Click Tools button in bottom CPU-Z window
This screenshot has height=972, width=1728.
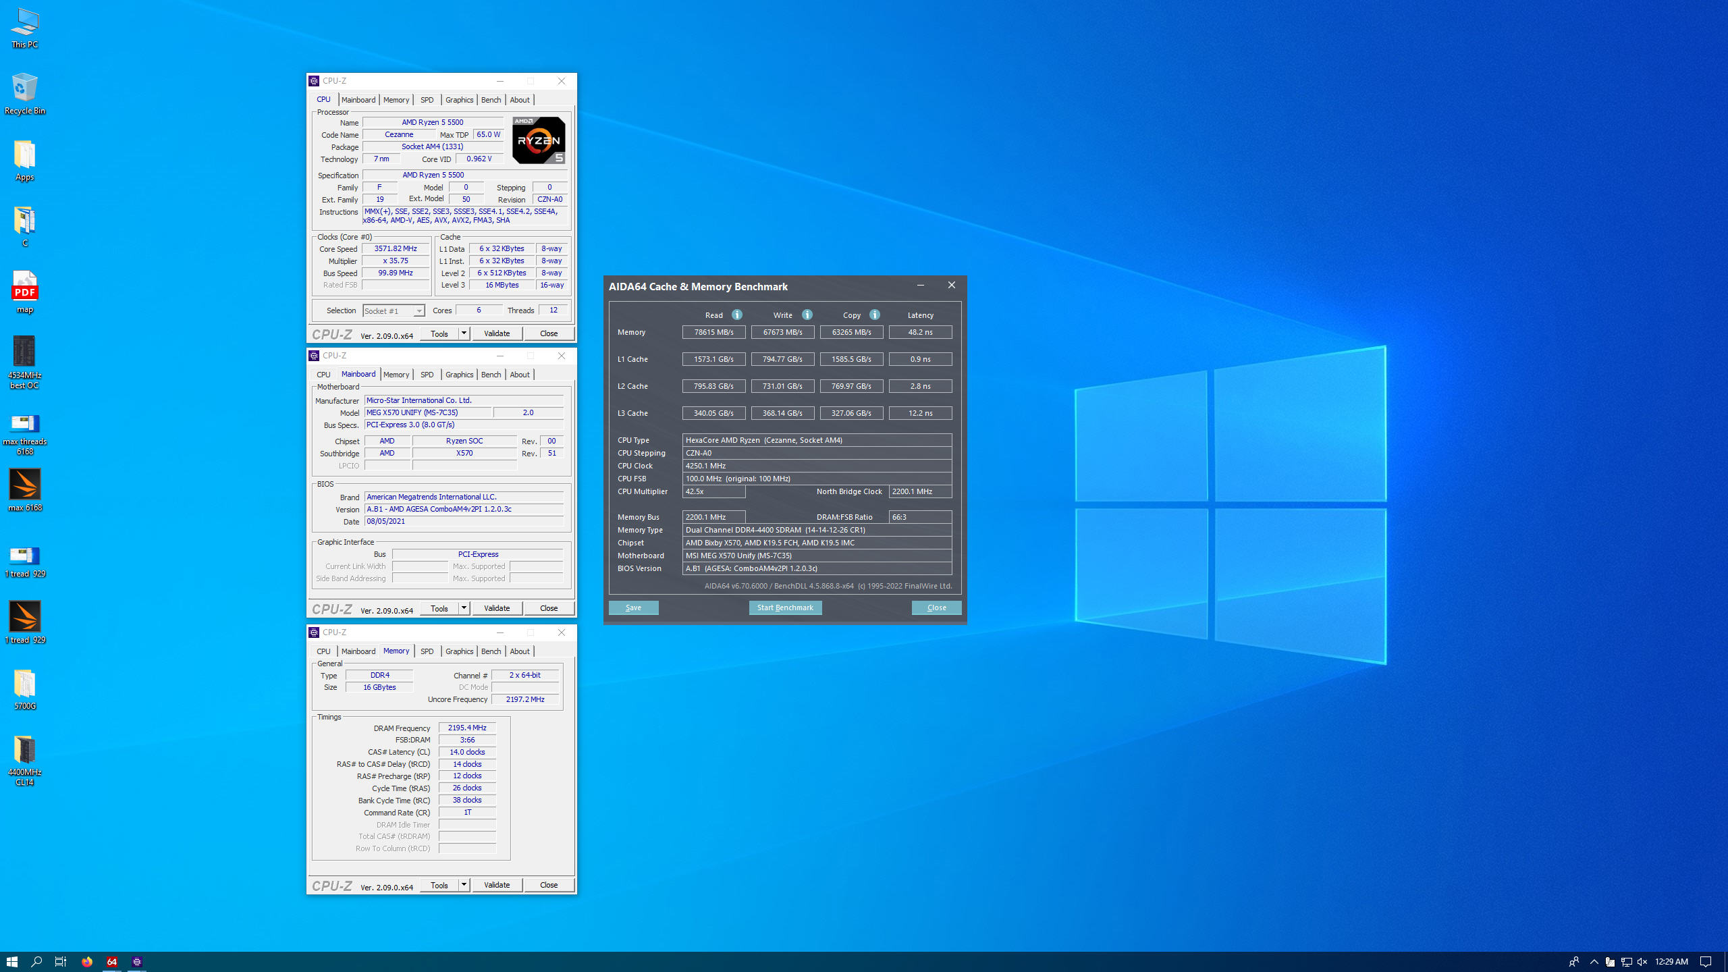(x=439, y=885)
